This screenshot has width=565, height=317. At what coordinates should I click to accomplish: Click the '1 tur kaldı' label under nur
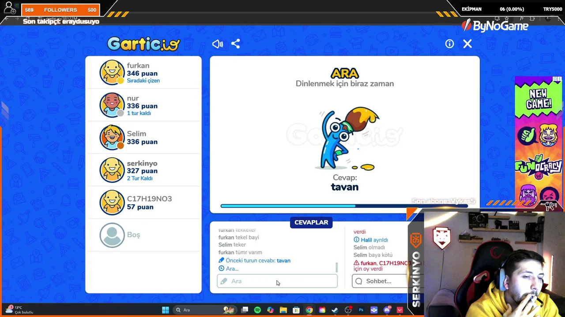[x=139, y=113]
